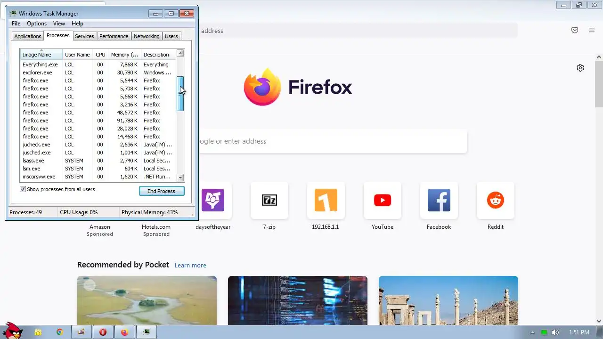This screenshot has height=339, width=603.
Task: Select the mscorsvw.exe process row
Action: [98, 177]
